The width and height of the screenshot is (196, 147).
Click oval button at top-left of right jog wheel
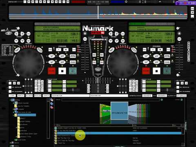111,50
